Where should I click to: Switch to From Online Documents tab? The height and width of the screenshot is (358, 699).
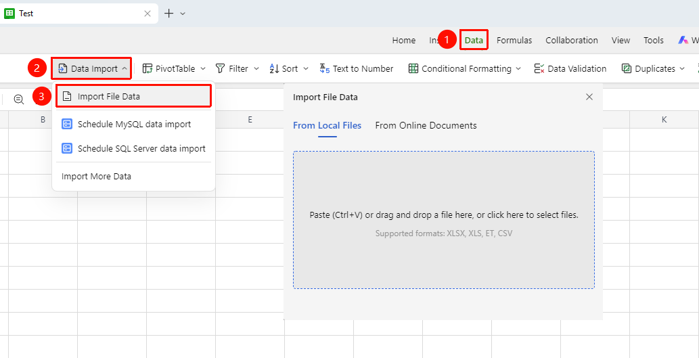coord(426,126)
